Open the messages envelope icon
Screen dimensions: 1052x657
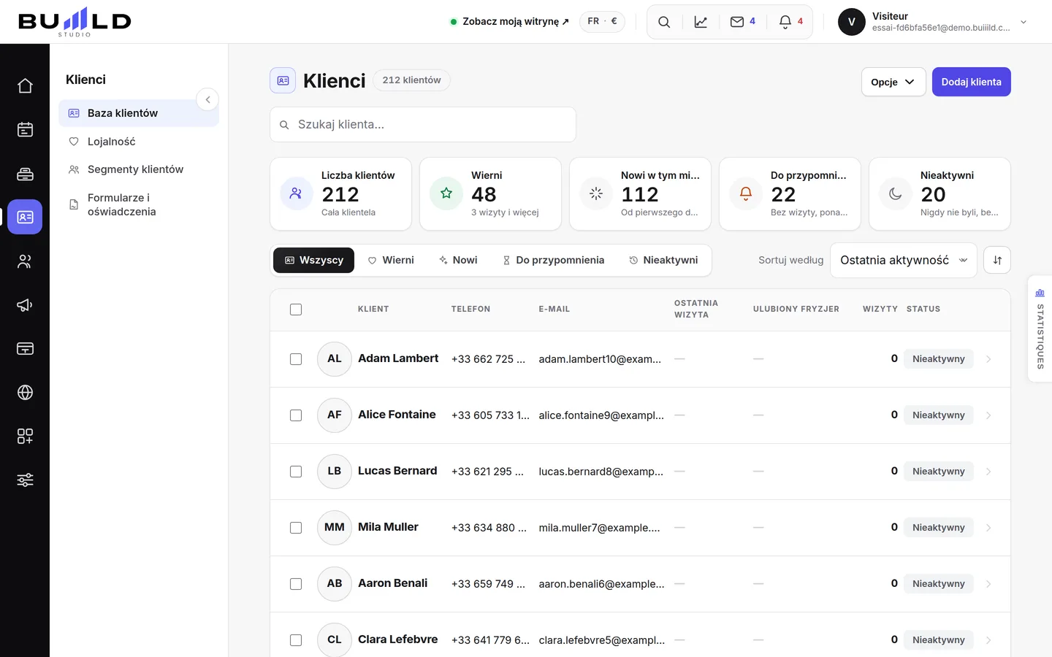[743, 22]
